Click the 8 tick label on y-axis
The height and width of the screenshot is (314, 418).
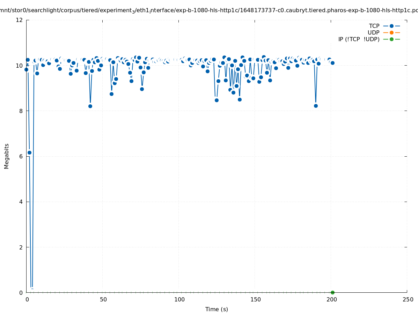21,111
